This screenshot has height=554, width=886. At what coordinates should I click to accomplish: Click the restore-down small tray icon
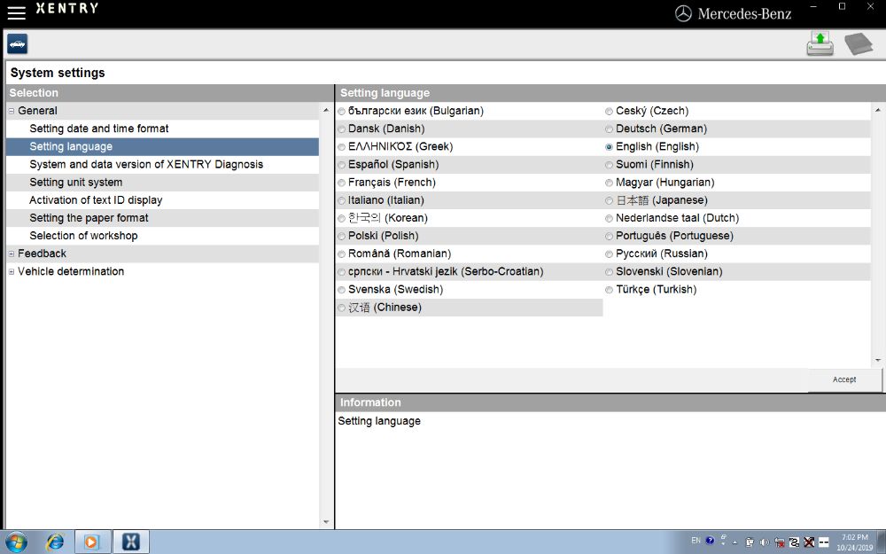pos(724,537)
